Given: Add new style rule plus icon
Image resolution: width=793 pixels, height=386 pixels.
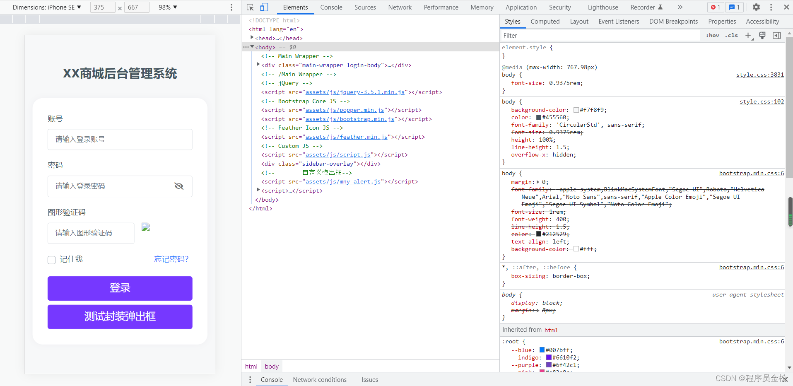Looking at the screenshot, I should pyautogui.click(x=748, y=36).
